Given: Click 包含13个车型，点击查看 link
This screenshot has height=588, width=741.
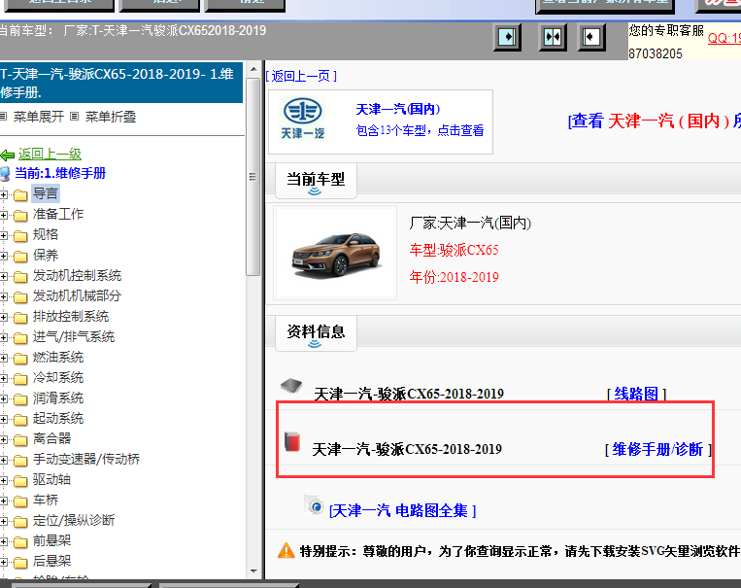Looking at the screenshot, I should 420,130.
